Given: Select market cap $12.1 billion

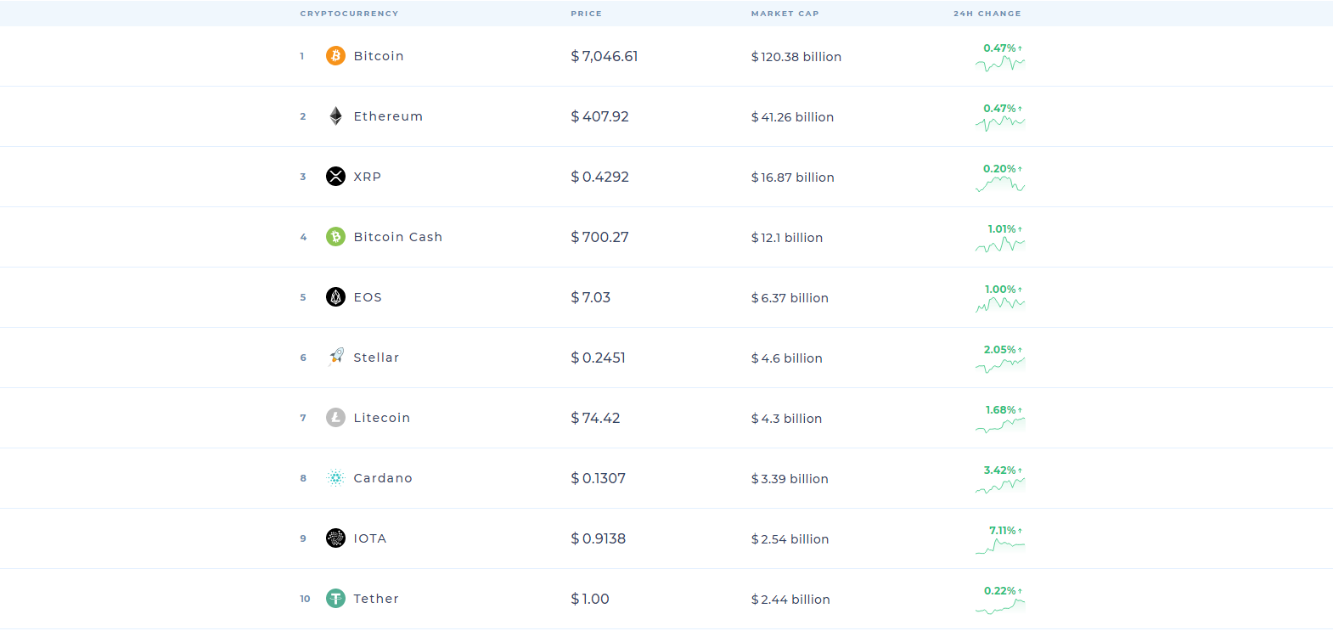Looking at the screenshot, I should point(787,238).
